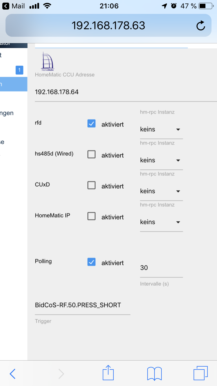Disable the Polling aktiviert checkbox
This screenshot has height=386, width=217.
[91, 262]
